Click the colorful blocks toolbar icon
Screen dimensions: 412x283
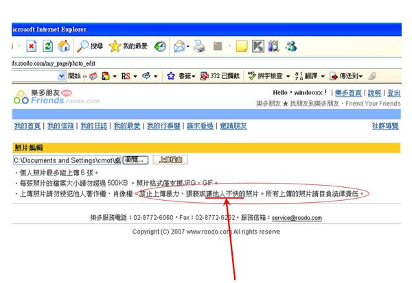pyautogui.click(x=105, y=76)
